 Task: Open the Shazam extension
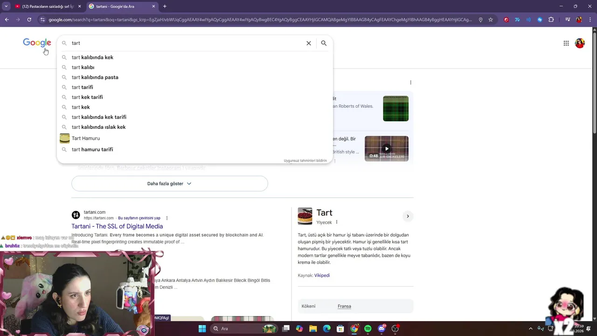(540, 20)
